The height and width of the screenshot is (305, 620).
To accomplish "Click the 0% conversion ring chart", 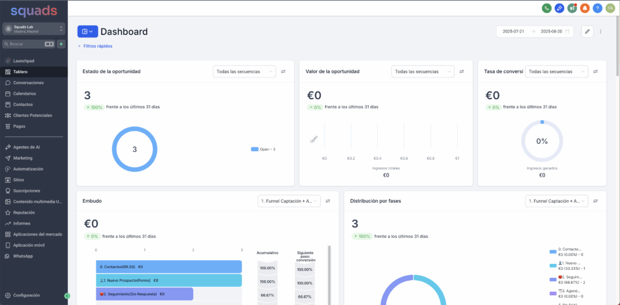I will pyautogui.click(x=542, y=142).
